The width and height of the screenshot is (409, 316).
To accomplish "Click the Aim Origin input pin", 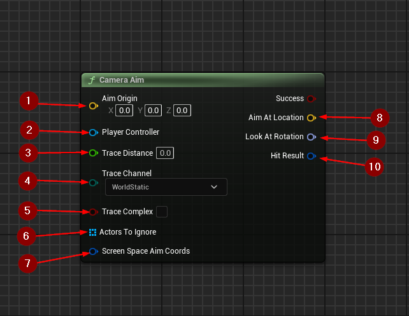I will click(x=93, y=106).
